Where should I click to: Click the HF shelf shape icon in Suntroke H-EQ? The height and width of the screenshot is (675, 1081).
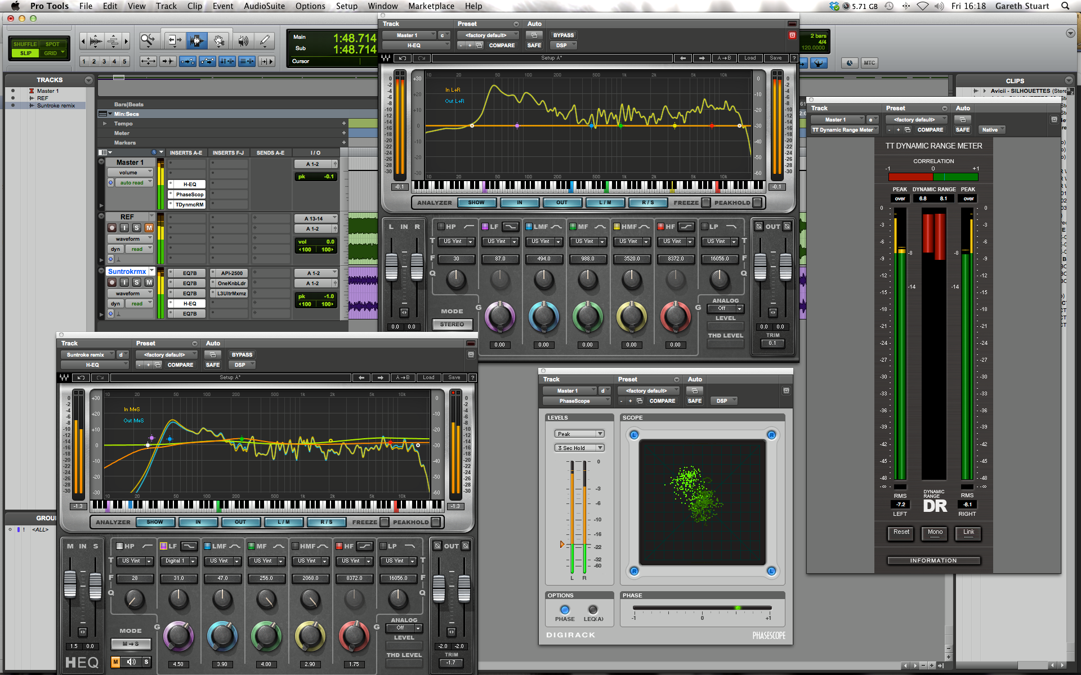click(365, 546)
